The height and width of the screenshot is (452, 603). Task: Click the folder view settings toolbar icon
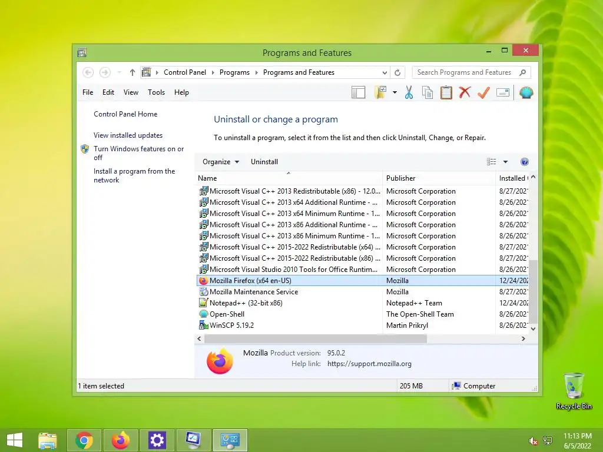tap(380, 92)
